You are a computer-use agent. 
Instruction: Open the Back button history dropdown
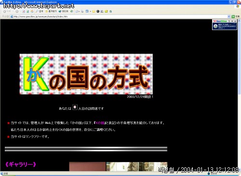13,12
